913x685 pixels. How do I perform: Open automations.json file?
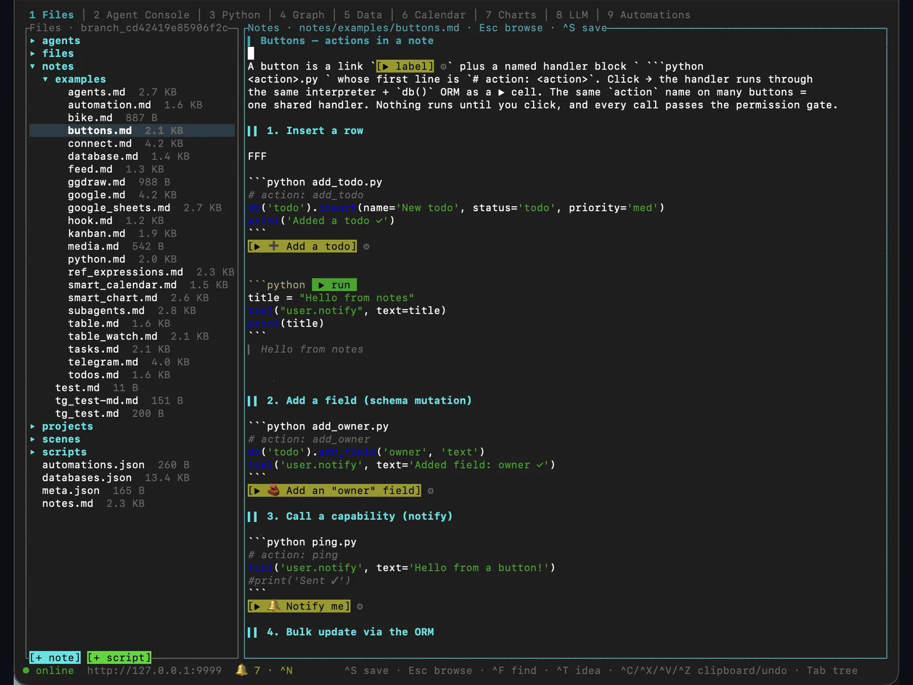tap(93, 465)
